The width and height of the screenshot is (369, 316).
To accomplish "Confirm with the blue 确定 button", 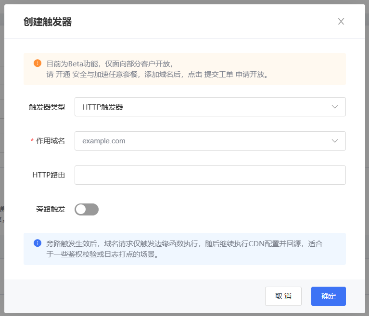I will [x=328, y=296].
